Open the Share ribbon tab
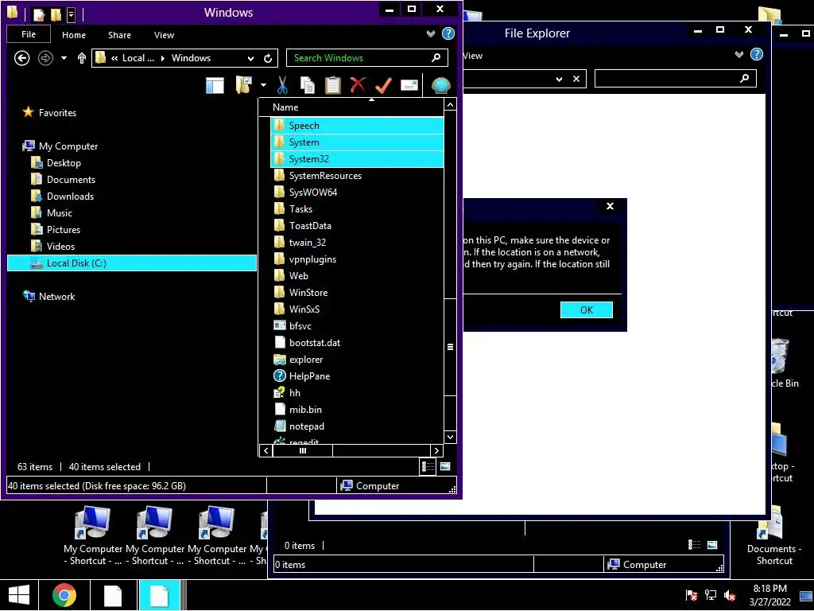The image size is (814, 611). 119,35
